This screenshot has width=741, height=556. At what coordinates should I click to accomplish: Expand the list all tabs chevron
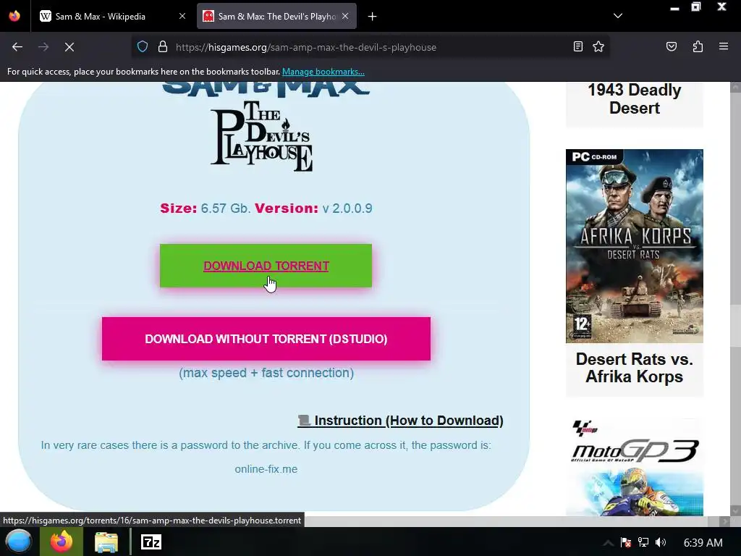click(618, 16)
